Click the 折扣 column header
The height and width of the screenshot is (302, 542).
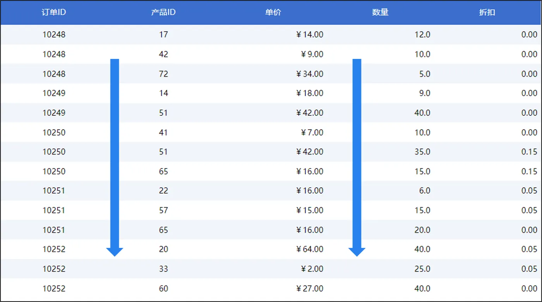(487, 12)
